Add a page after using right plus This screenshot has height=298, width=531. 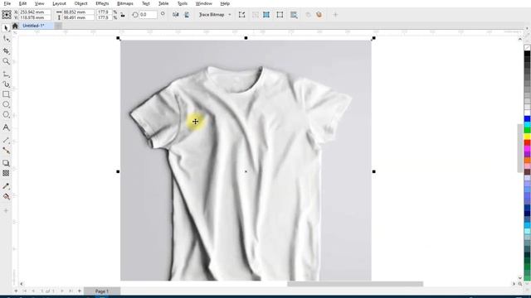point(80,291)
